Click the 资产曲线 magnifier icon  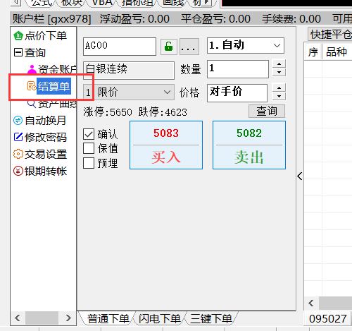click(x=32, y=104)
